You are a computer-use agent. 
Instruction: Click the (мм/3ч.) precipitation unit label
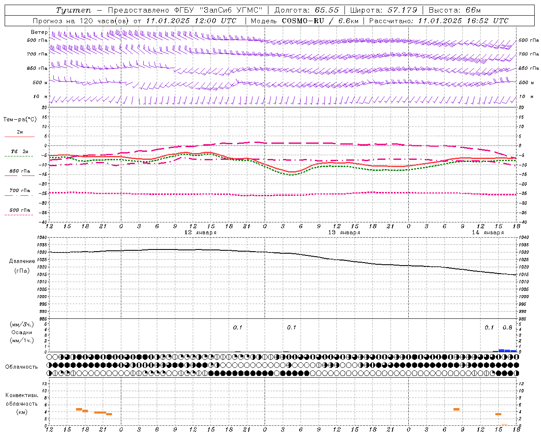click(22, 324)
